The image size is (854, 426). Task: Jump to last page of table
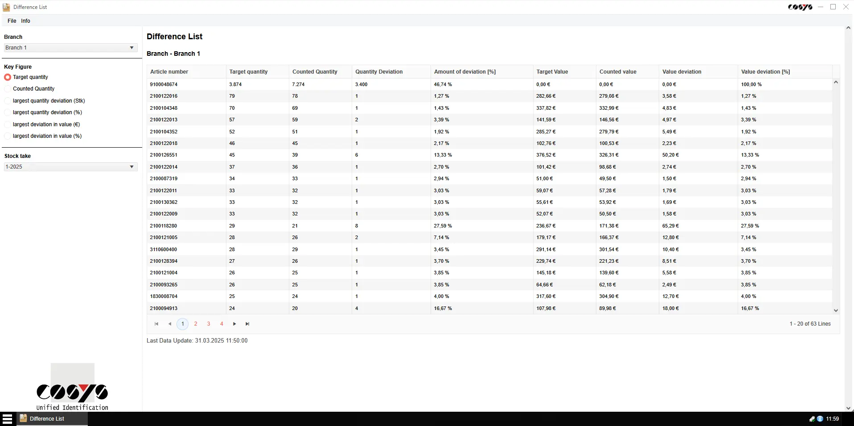(x=247, y=324)
